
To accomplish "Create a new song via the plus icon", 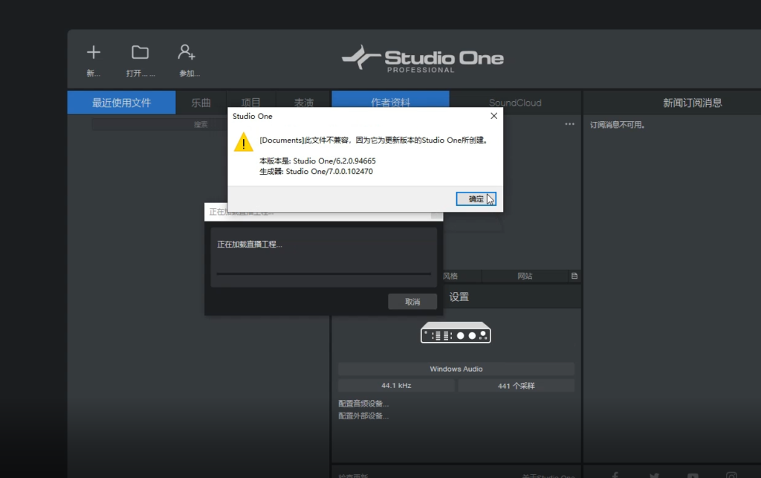I will coord(93,52).
